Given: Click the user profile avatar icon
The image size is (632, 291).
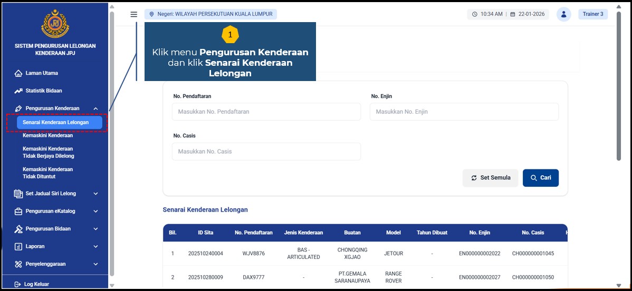Looking at the screenshot, I should [x=563, y=14].
